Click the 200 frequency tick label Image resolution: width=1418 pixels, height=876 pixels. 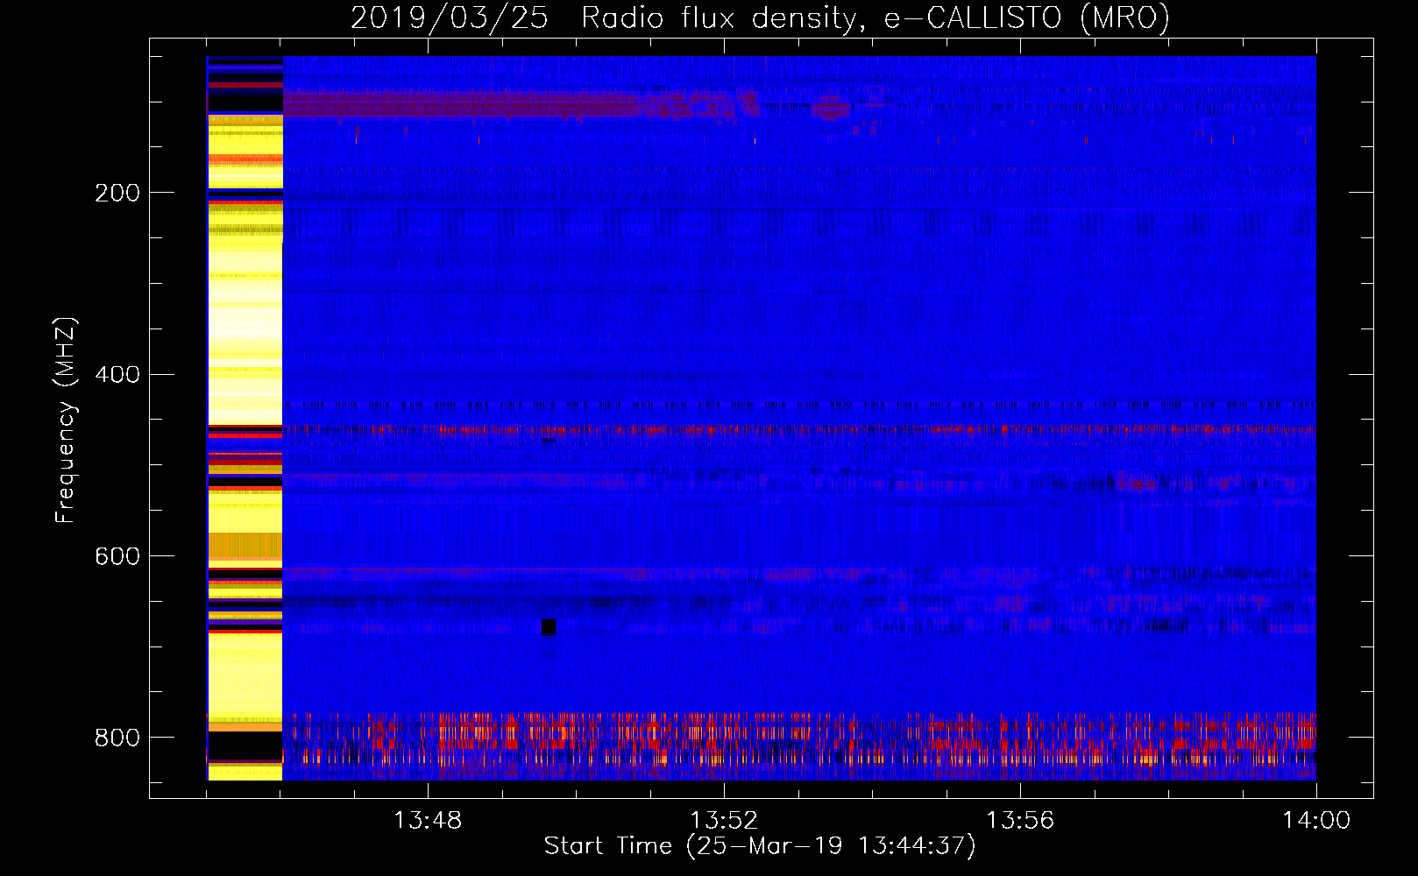pos(117,193)
